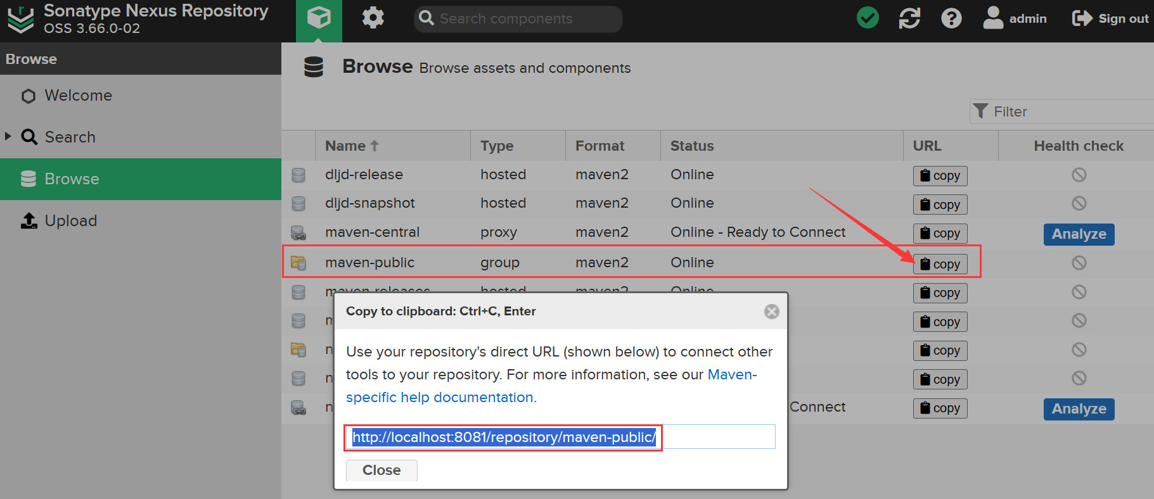
Task: Sort by the Status column header
Action: (782, 146)
